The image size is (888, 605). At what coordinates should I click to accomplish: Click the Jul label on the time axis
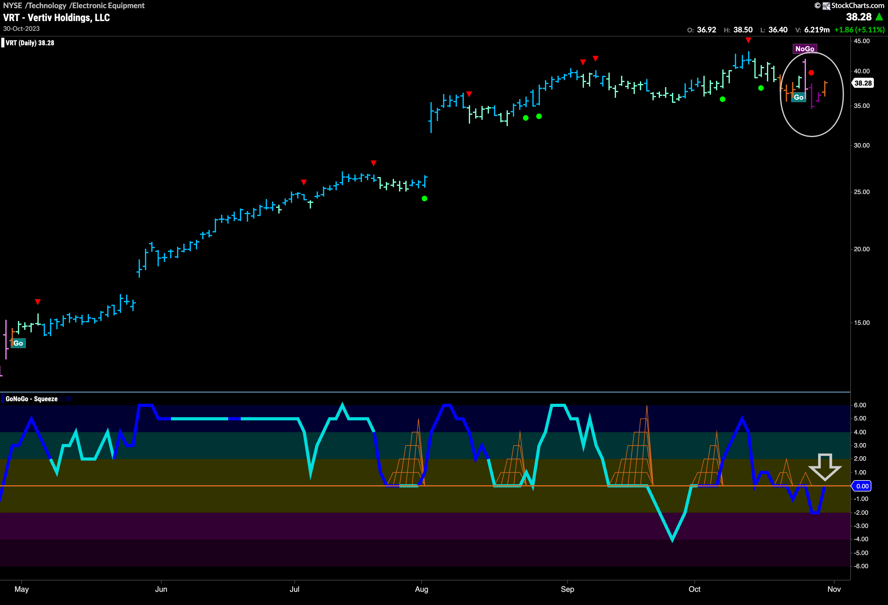[295, 589]
